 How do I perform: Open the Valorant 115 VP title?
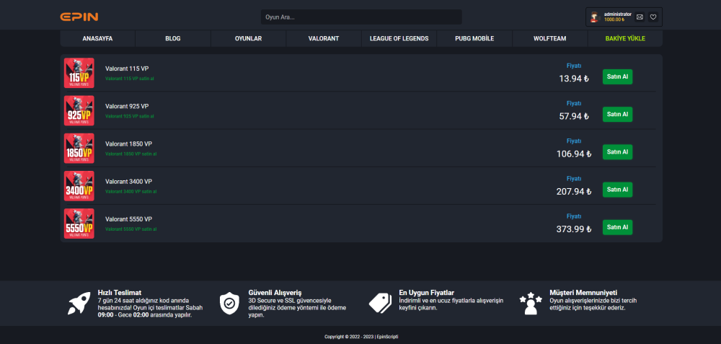pyautogui.click(x=127, y=69)
